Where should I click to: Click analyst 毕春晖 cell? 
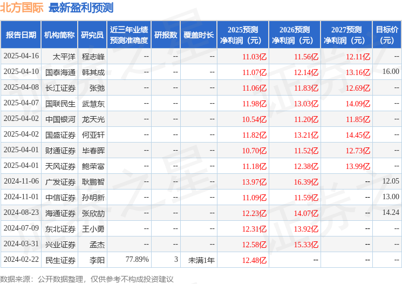pyautogui.click(x=93, y=151)
